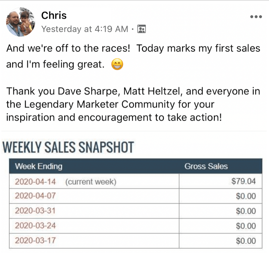Screen dimensions: 269x253
Task: Select the 2020-04-14 current week row
Action: (x=135, y=181)
